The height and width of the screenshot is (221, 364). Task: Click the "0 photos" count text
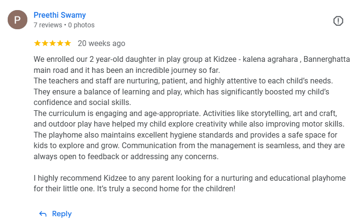pyautogui.click(x=81, y=25)
